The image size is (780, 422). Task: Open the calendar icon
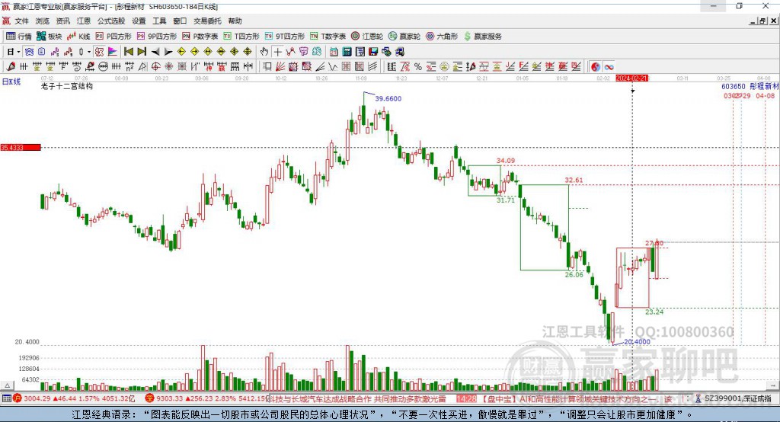click(x=334, y=52)
